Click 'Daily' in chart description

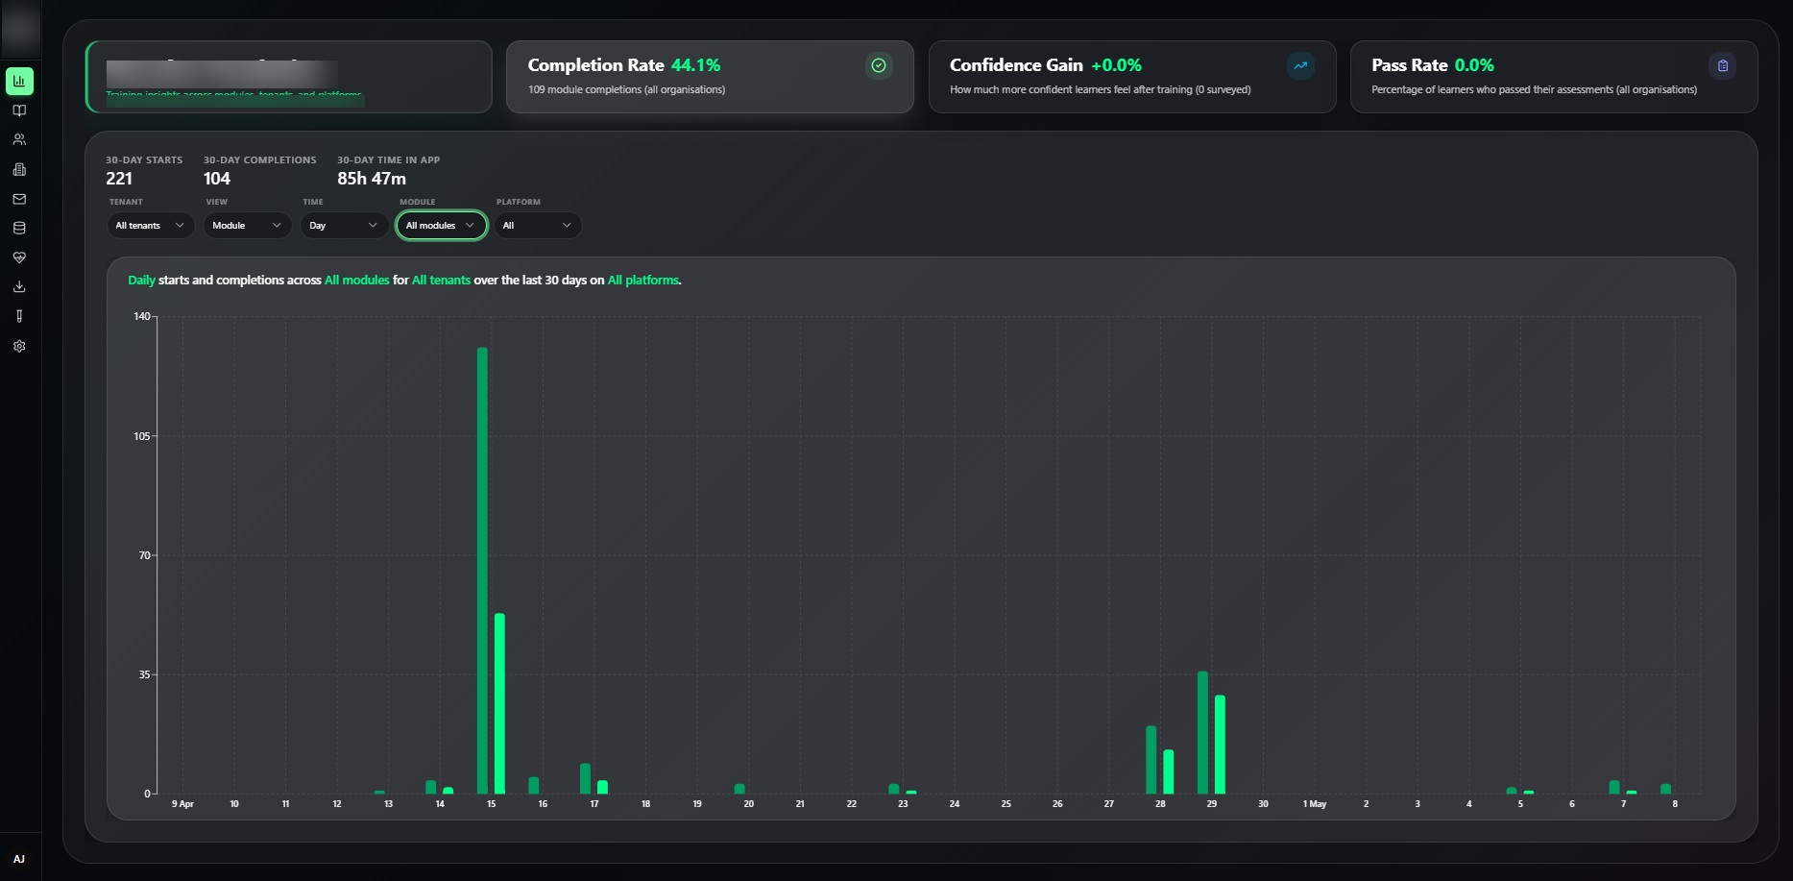(141, 281)
